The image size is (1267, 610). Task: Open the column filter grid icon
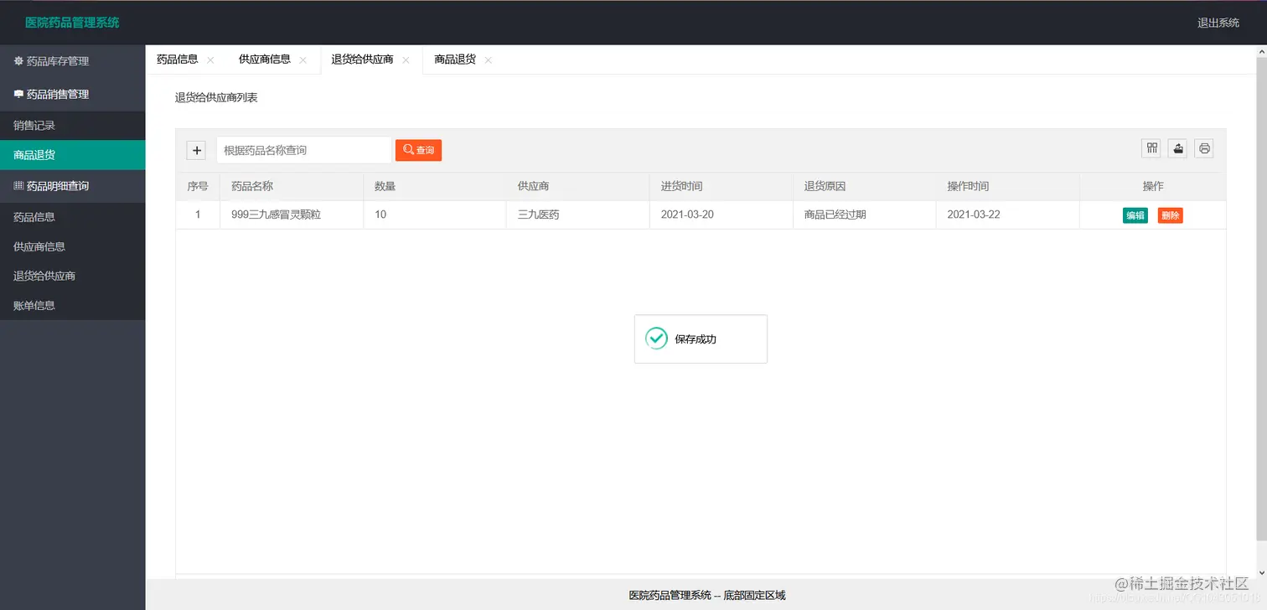tap(1152, 148)
